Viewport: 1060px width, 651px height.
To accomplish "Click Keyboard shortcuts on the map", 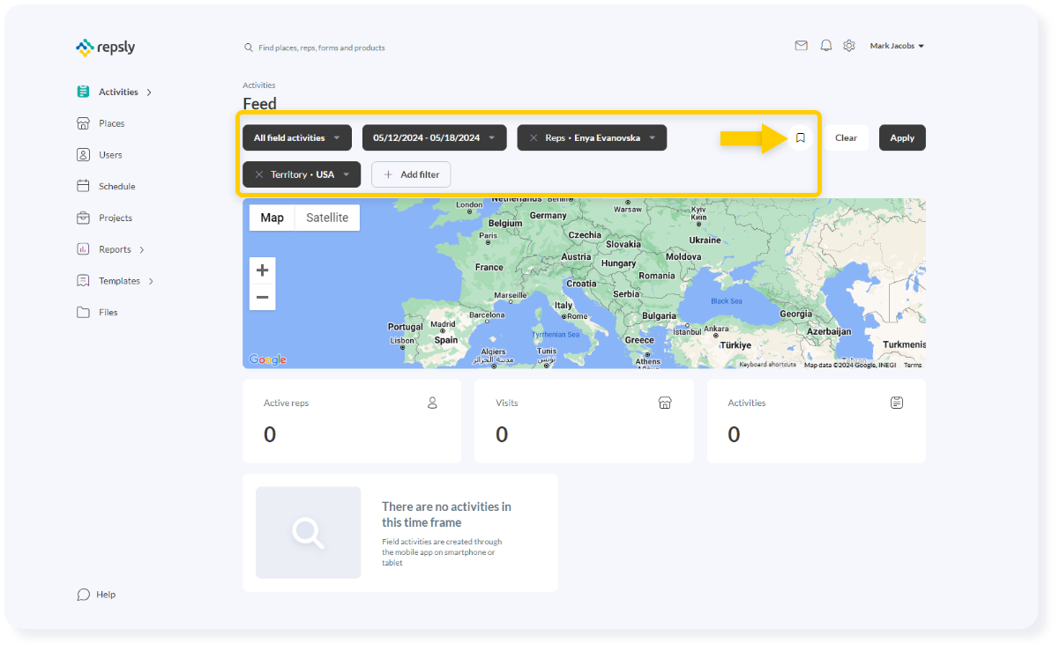I will (767, 365).
